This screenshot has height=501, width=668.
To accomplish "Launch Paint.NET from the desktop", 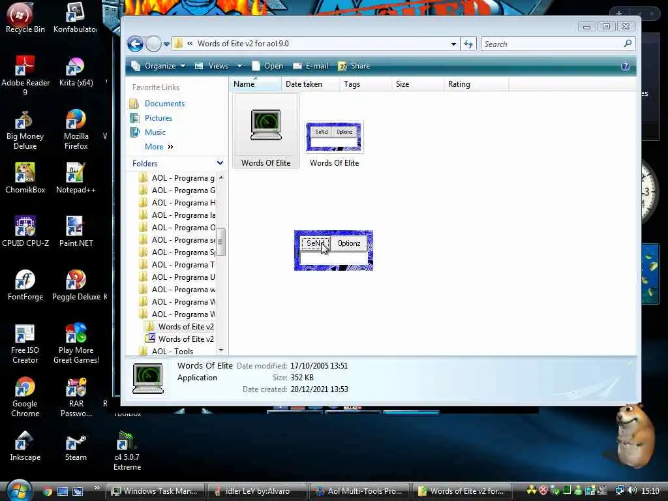I will (76, 232).
